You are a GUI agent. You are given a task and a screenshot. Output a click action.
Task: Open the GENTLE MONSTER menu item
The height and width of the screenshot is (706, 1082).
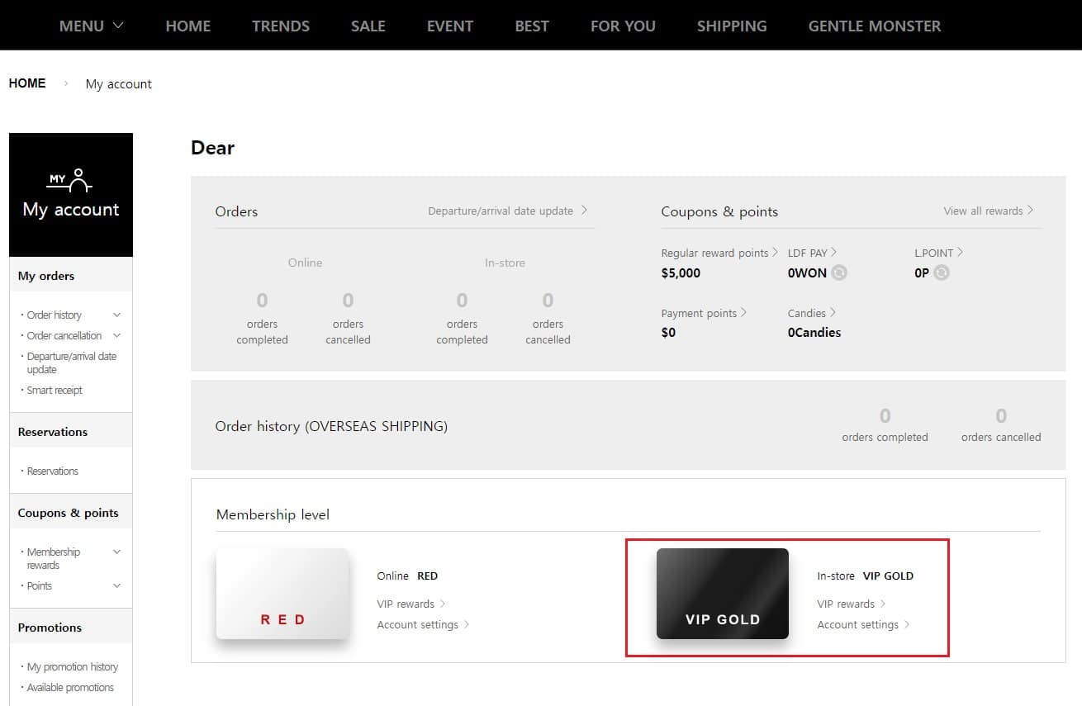[874, 26]
